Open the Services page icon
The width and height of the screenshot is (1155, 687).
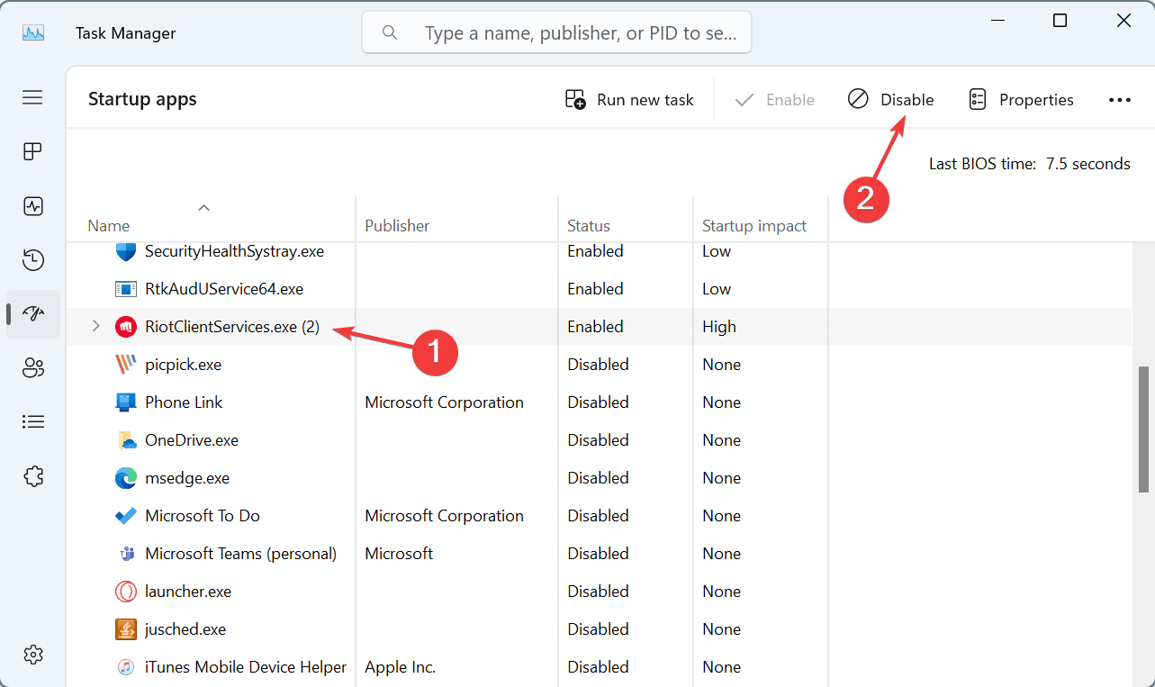[x=33, y=475]
